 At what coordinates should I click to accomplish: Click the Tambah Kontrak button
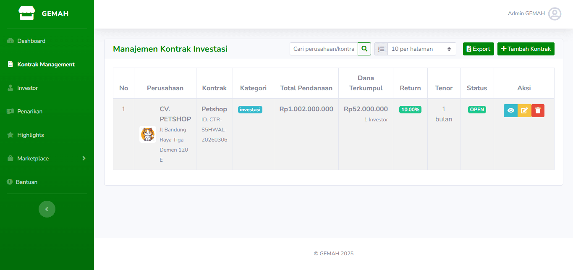526,49
